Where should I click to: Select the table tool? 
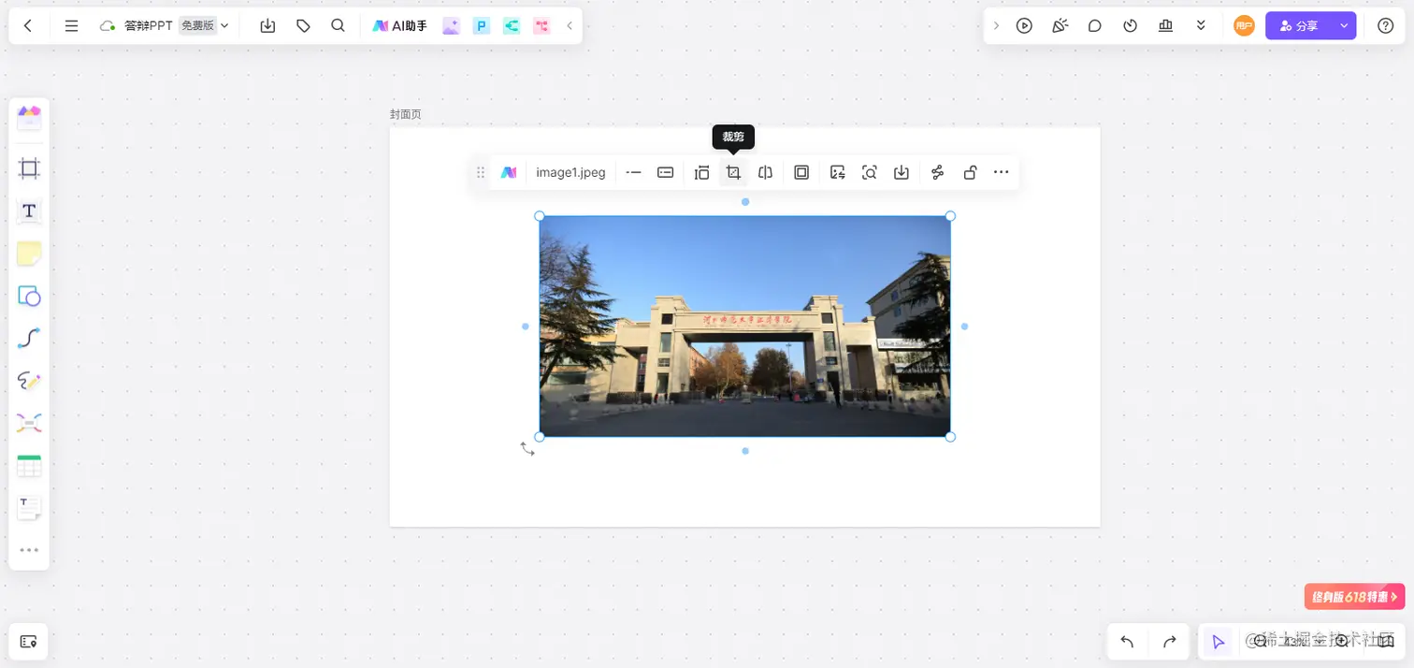tap(29, 466)
